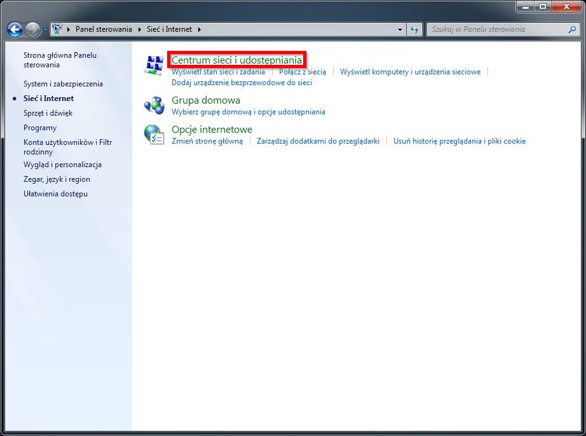
Task: Close the Control Panel window
Action: [566, 6]
